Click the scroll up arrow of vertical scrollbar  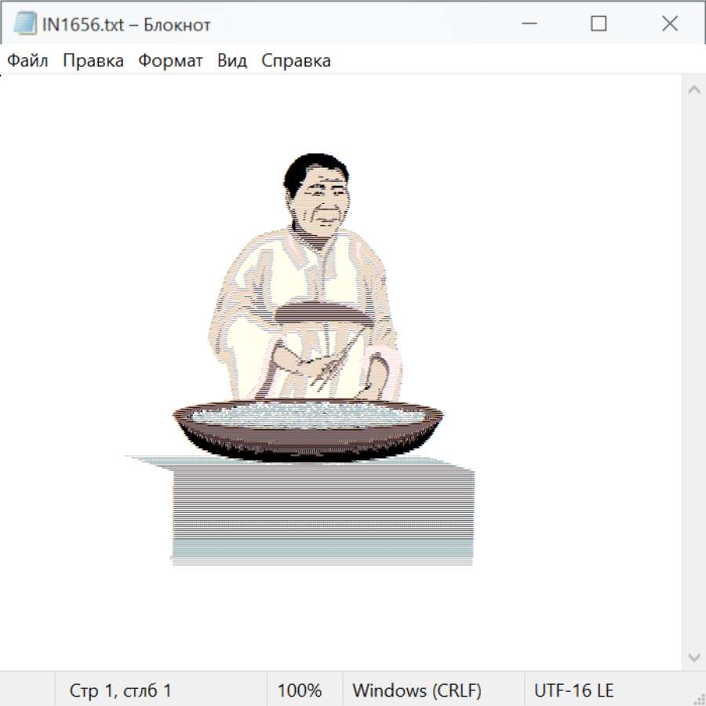coord(693,90)
